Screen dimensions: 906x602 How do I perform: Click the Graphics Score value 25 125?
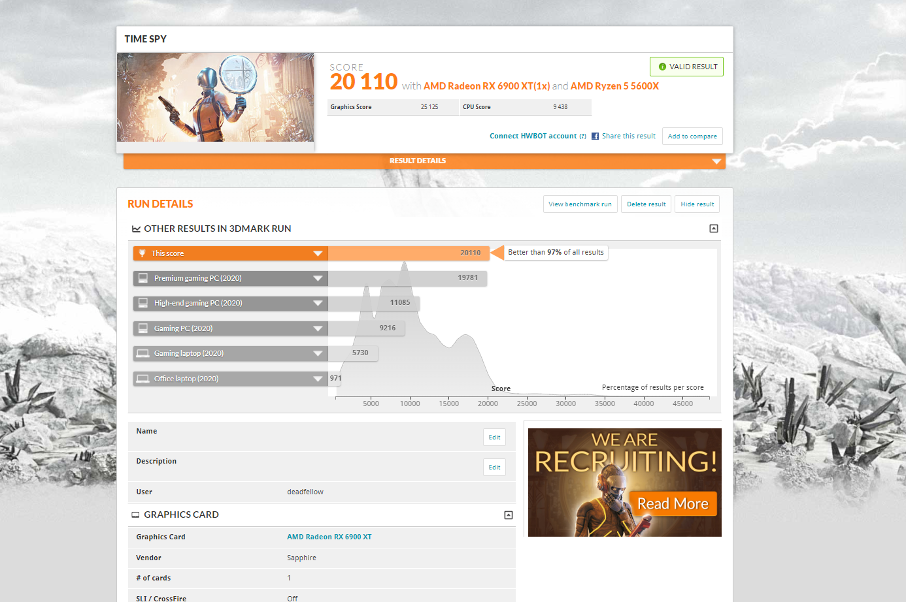pos(429,107)
